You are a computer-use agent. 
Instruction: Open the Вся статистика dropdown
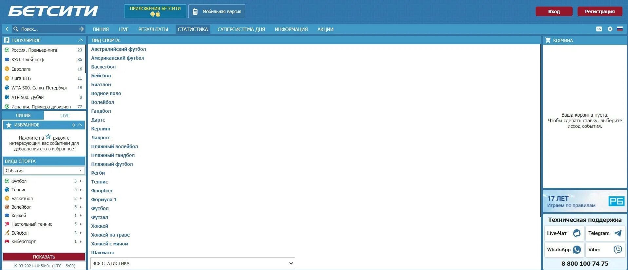click(193, 263)
